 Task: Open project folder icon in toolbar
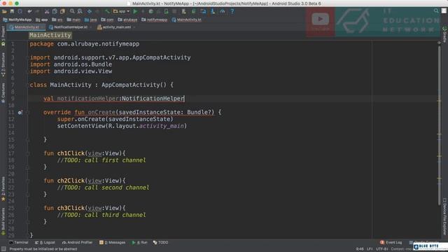tap(4, 11)
